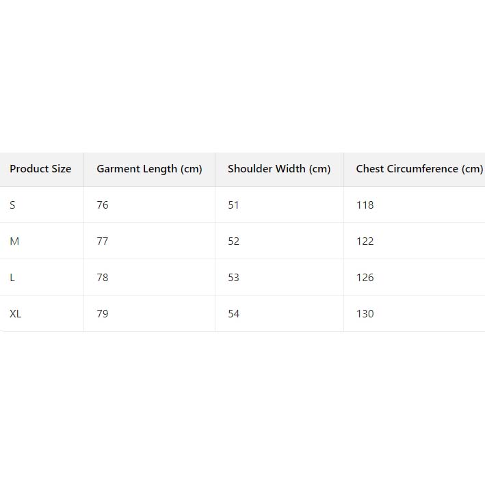Screen dimensions: 485x485
Task: Select the L size cell
Action: (12, 278)
